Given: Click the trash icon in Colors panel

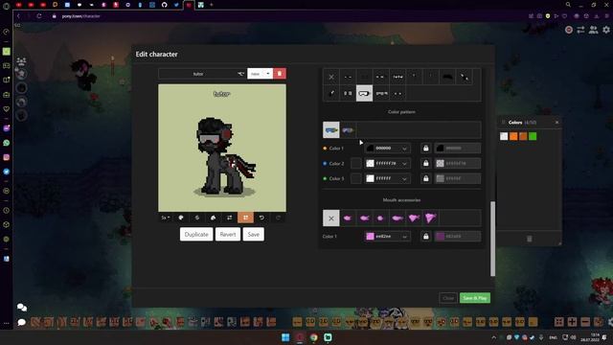Looking at the screenshot, I should (x=530, y=239).
